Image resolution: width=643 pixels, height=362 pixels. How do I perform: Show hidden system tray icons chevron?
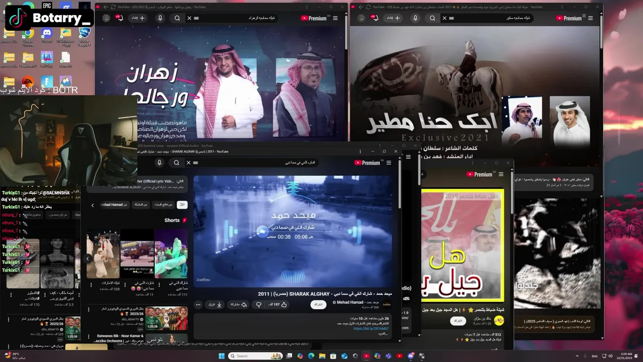pyautogui.click(x=577, y=356)
